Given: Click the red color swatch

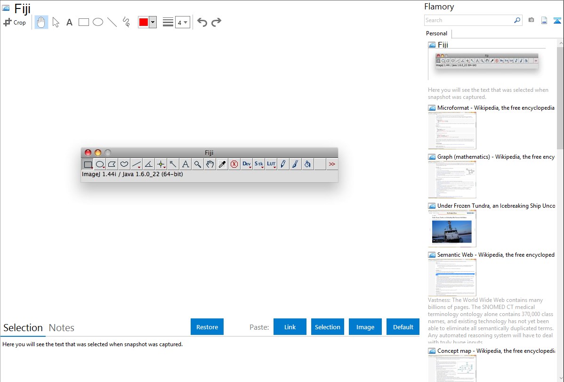Looking at the screenshot, I should click(144, 22).
